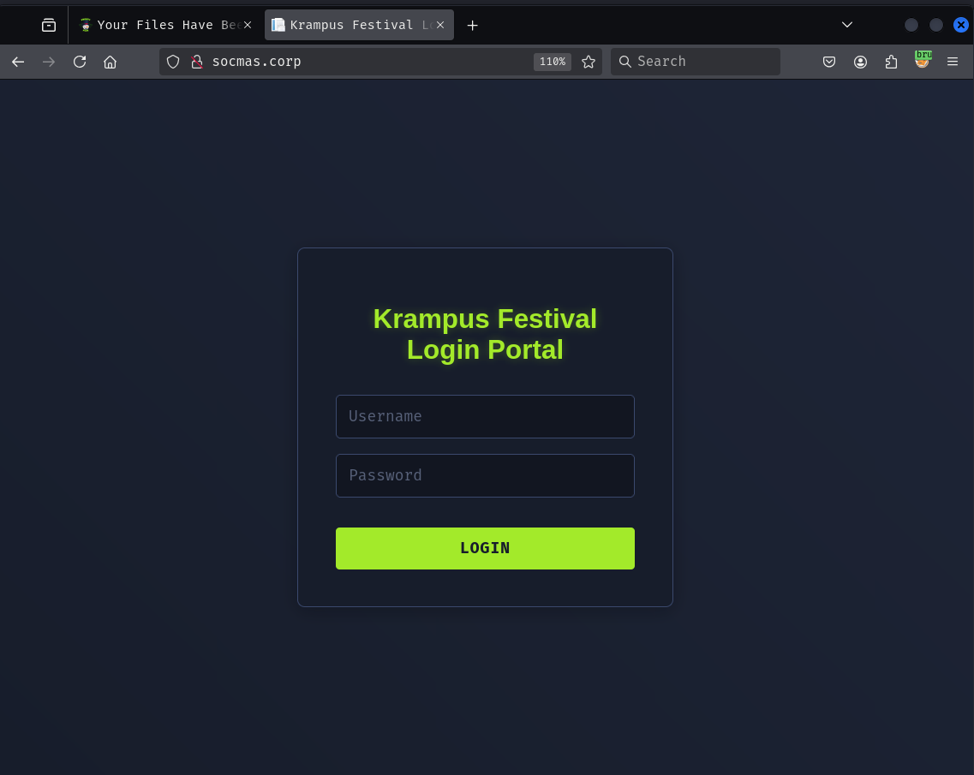Bookmark this page with the star icon
Screen dimensions: 974x775
point(589,62)
